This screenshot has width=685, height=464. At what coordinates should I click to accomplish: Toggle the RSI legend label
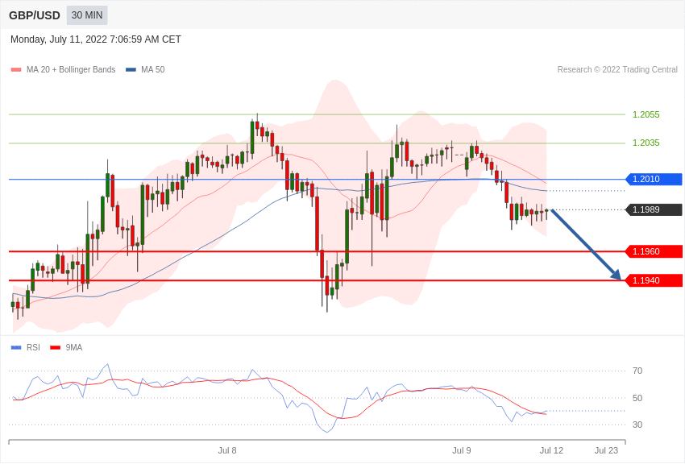point(33,348)
